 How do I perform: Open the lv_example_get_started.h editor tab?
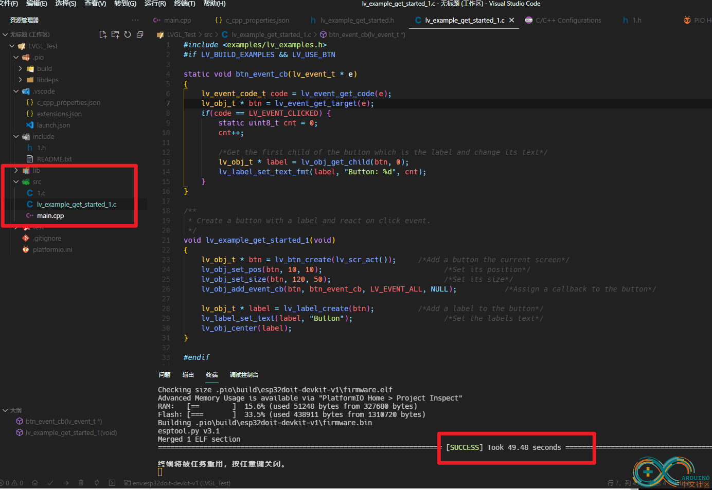pos(352,20)
